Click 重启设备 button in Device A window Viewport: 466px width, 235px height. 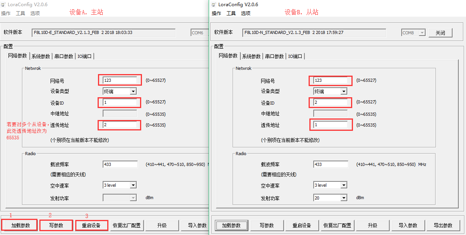pyautogui.click(x=91, y=225)
